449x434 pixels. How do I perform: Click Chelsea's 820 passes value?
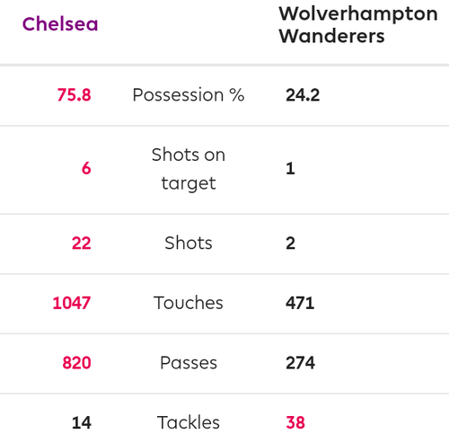click(76, 363)
